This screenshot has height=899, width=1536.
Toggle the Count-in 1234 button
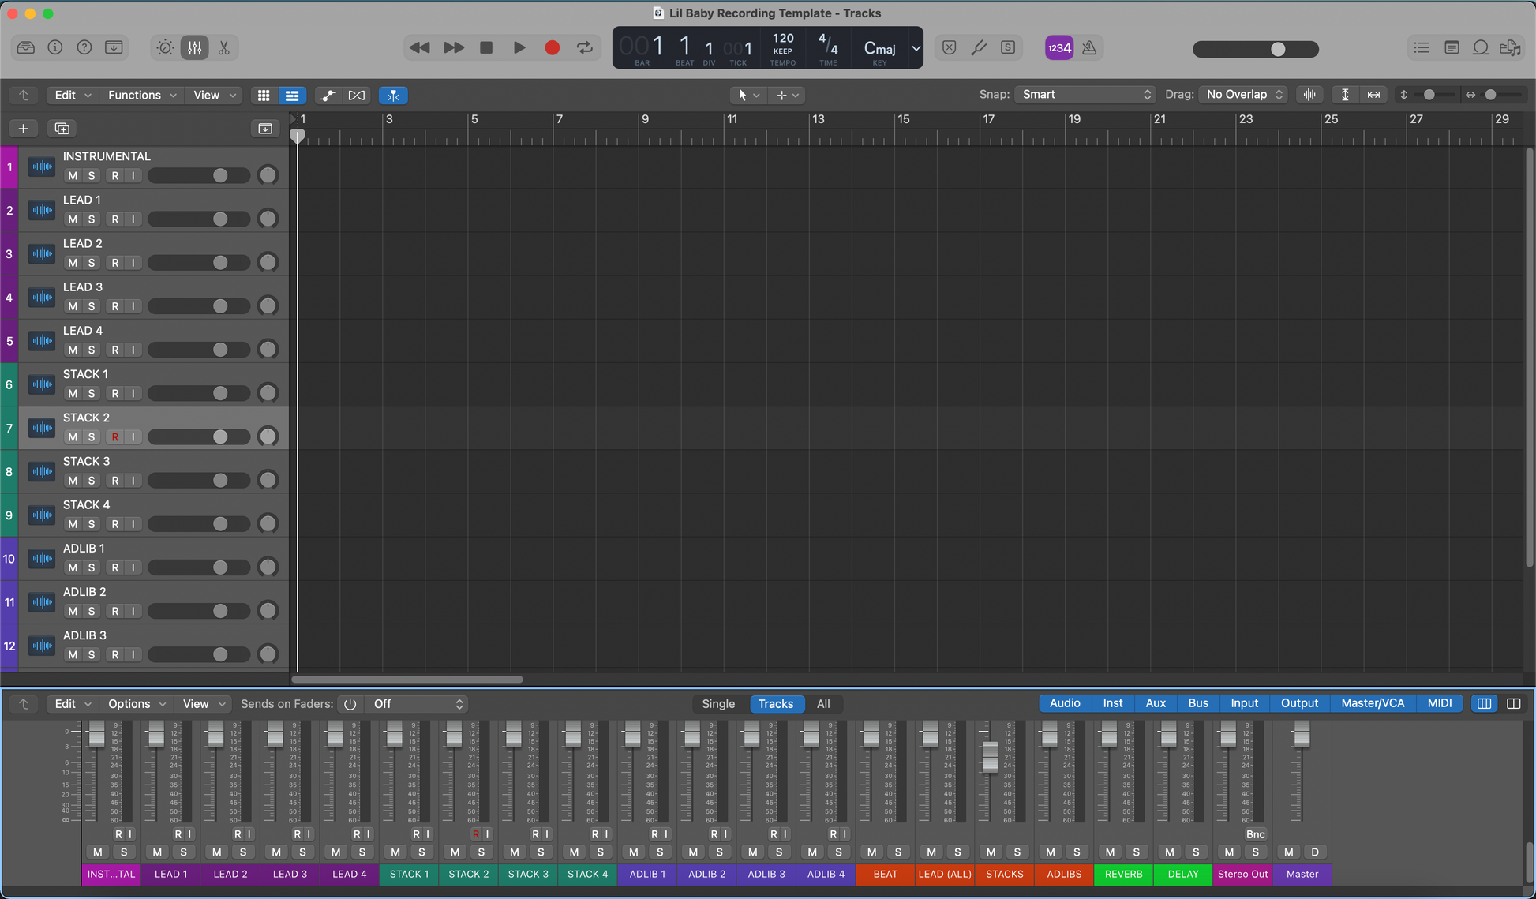(x=1058, y=48)
